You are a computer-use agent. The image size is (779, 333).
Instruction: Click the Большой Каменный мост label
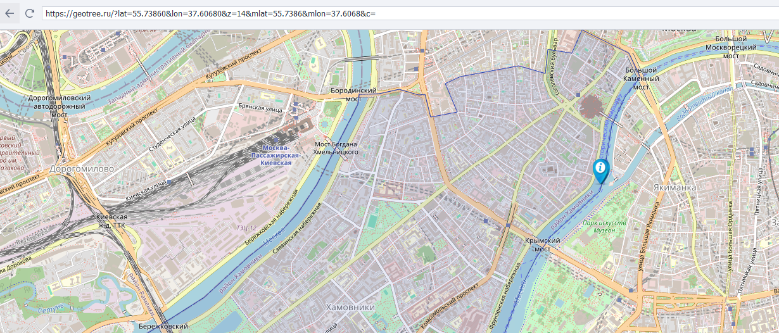pos(642,79)
